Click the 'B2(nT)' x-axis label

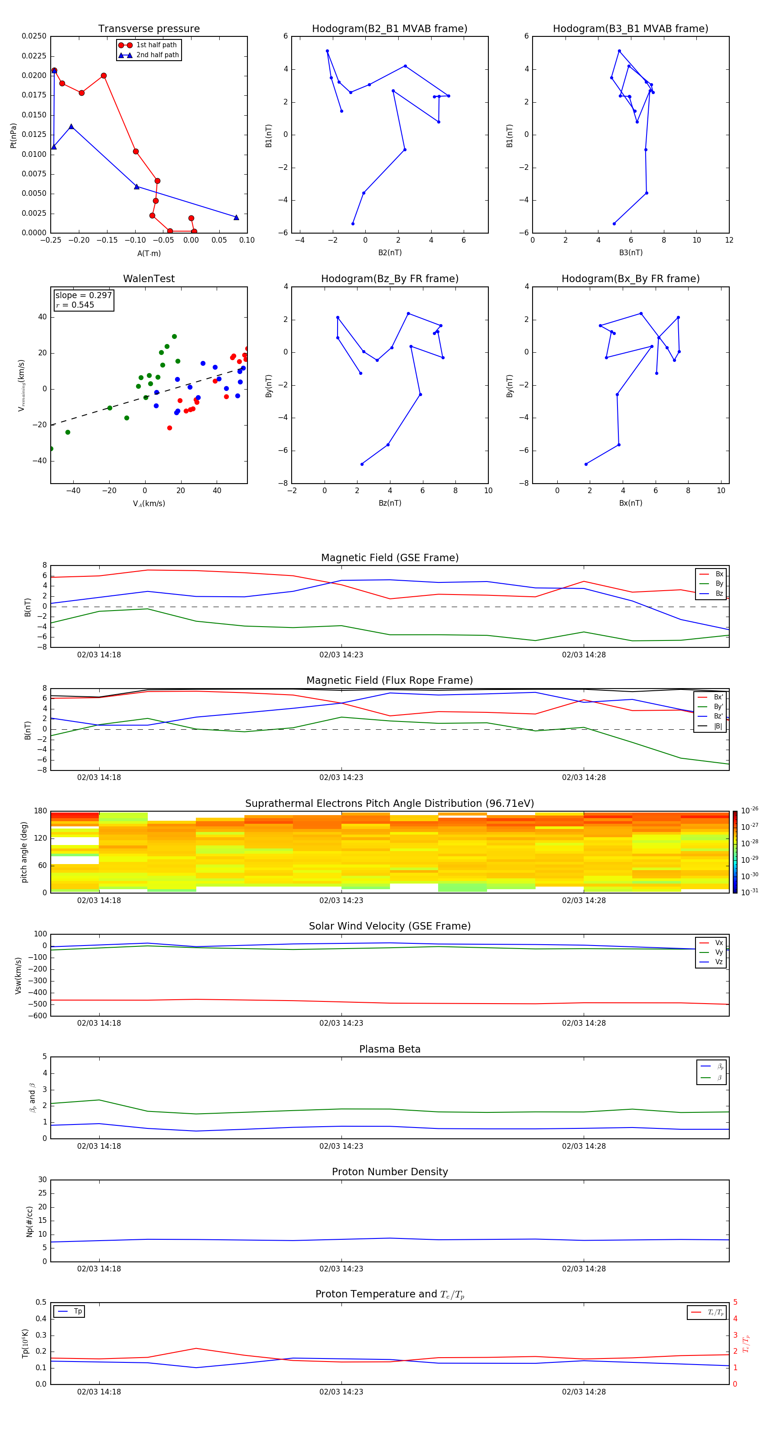[390, 253]
